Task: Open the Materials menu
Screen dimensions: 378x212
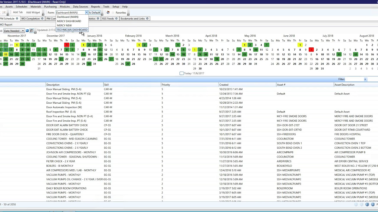Action: 36,6
